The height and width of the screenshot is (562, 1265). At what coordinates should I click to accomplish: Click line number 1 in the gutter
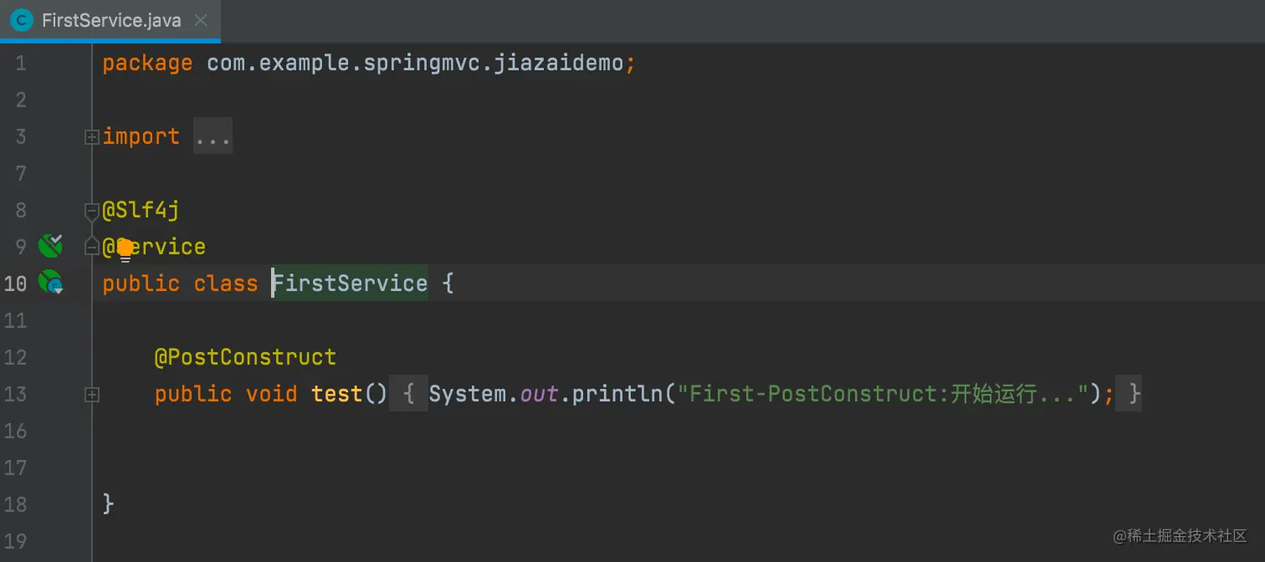click(20, 64)
